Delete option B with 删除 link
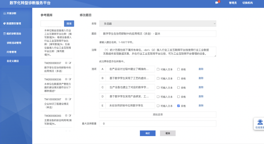Image resolution: width=264 pixels, height=144 pixels. point(201,78)
